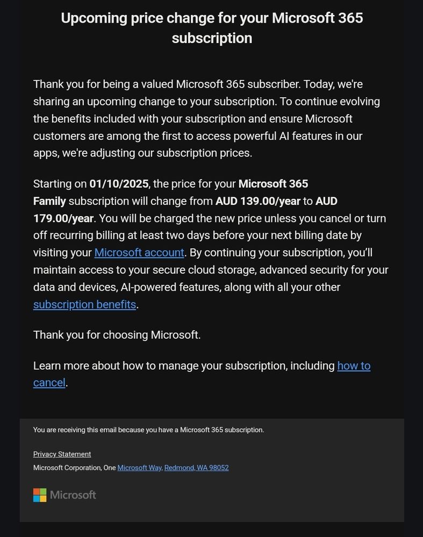This screenshot has width=423, height=537.
Task: Click the Redmond, WA 98052 link
Action: tap(196, 468)
